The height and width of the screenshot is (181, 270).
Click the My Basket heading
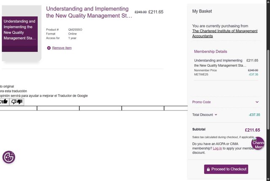tap(202, 11)
